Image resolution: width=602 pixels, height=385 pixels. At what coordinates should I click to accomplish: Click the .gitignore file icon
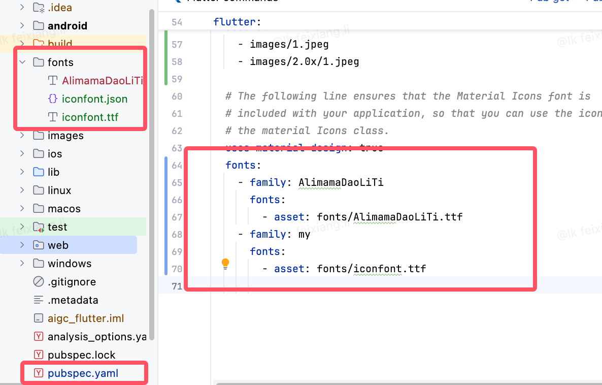[39, 282]
